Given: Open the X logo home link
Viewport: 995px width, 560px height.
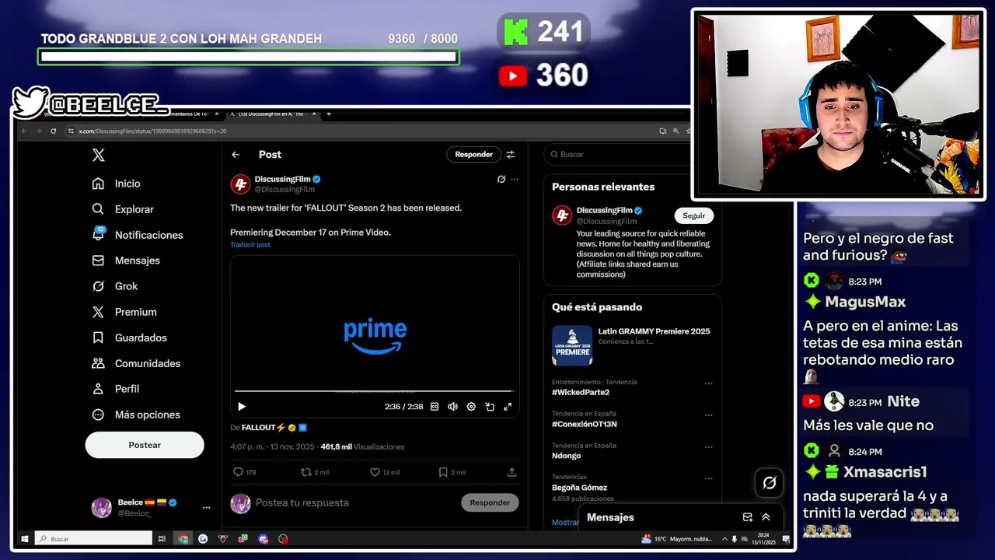Looking at the screenshot, I should [98, 155].
